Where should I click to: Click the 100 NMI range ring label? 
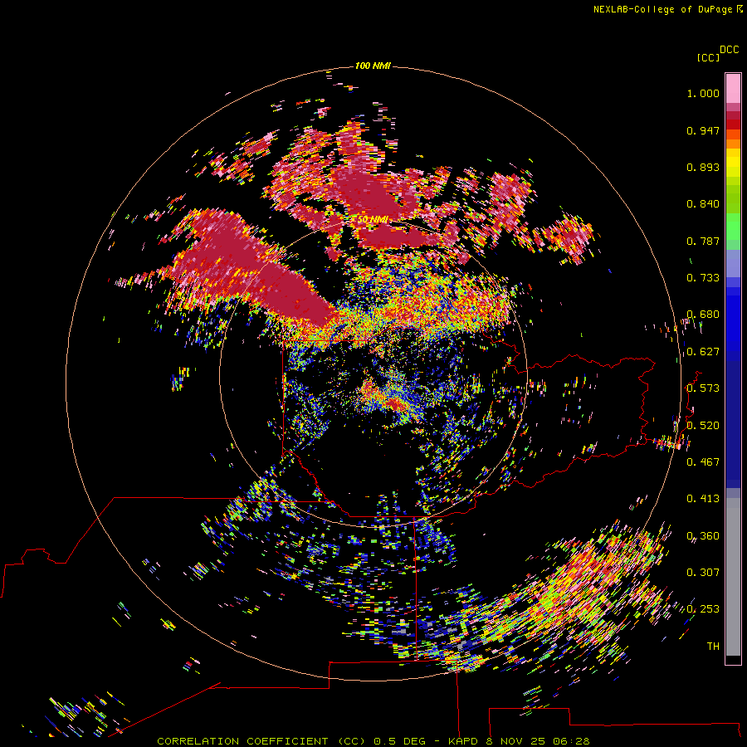[x=373, y=66]
